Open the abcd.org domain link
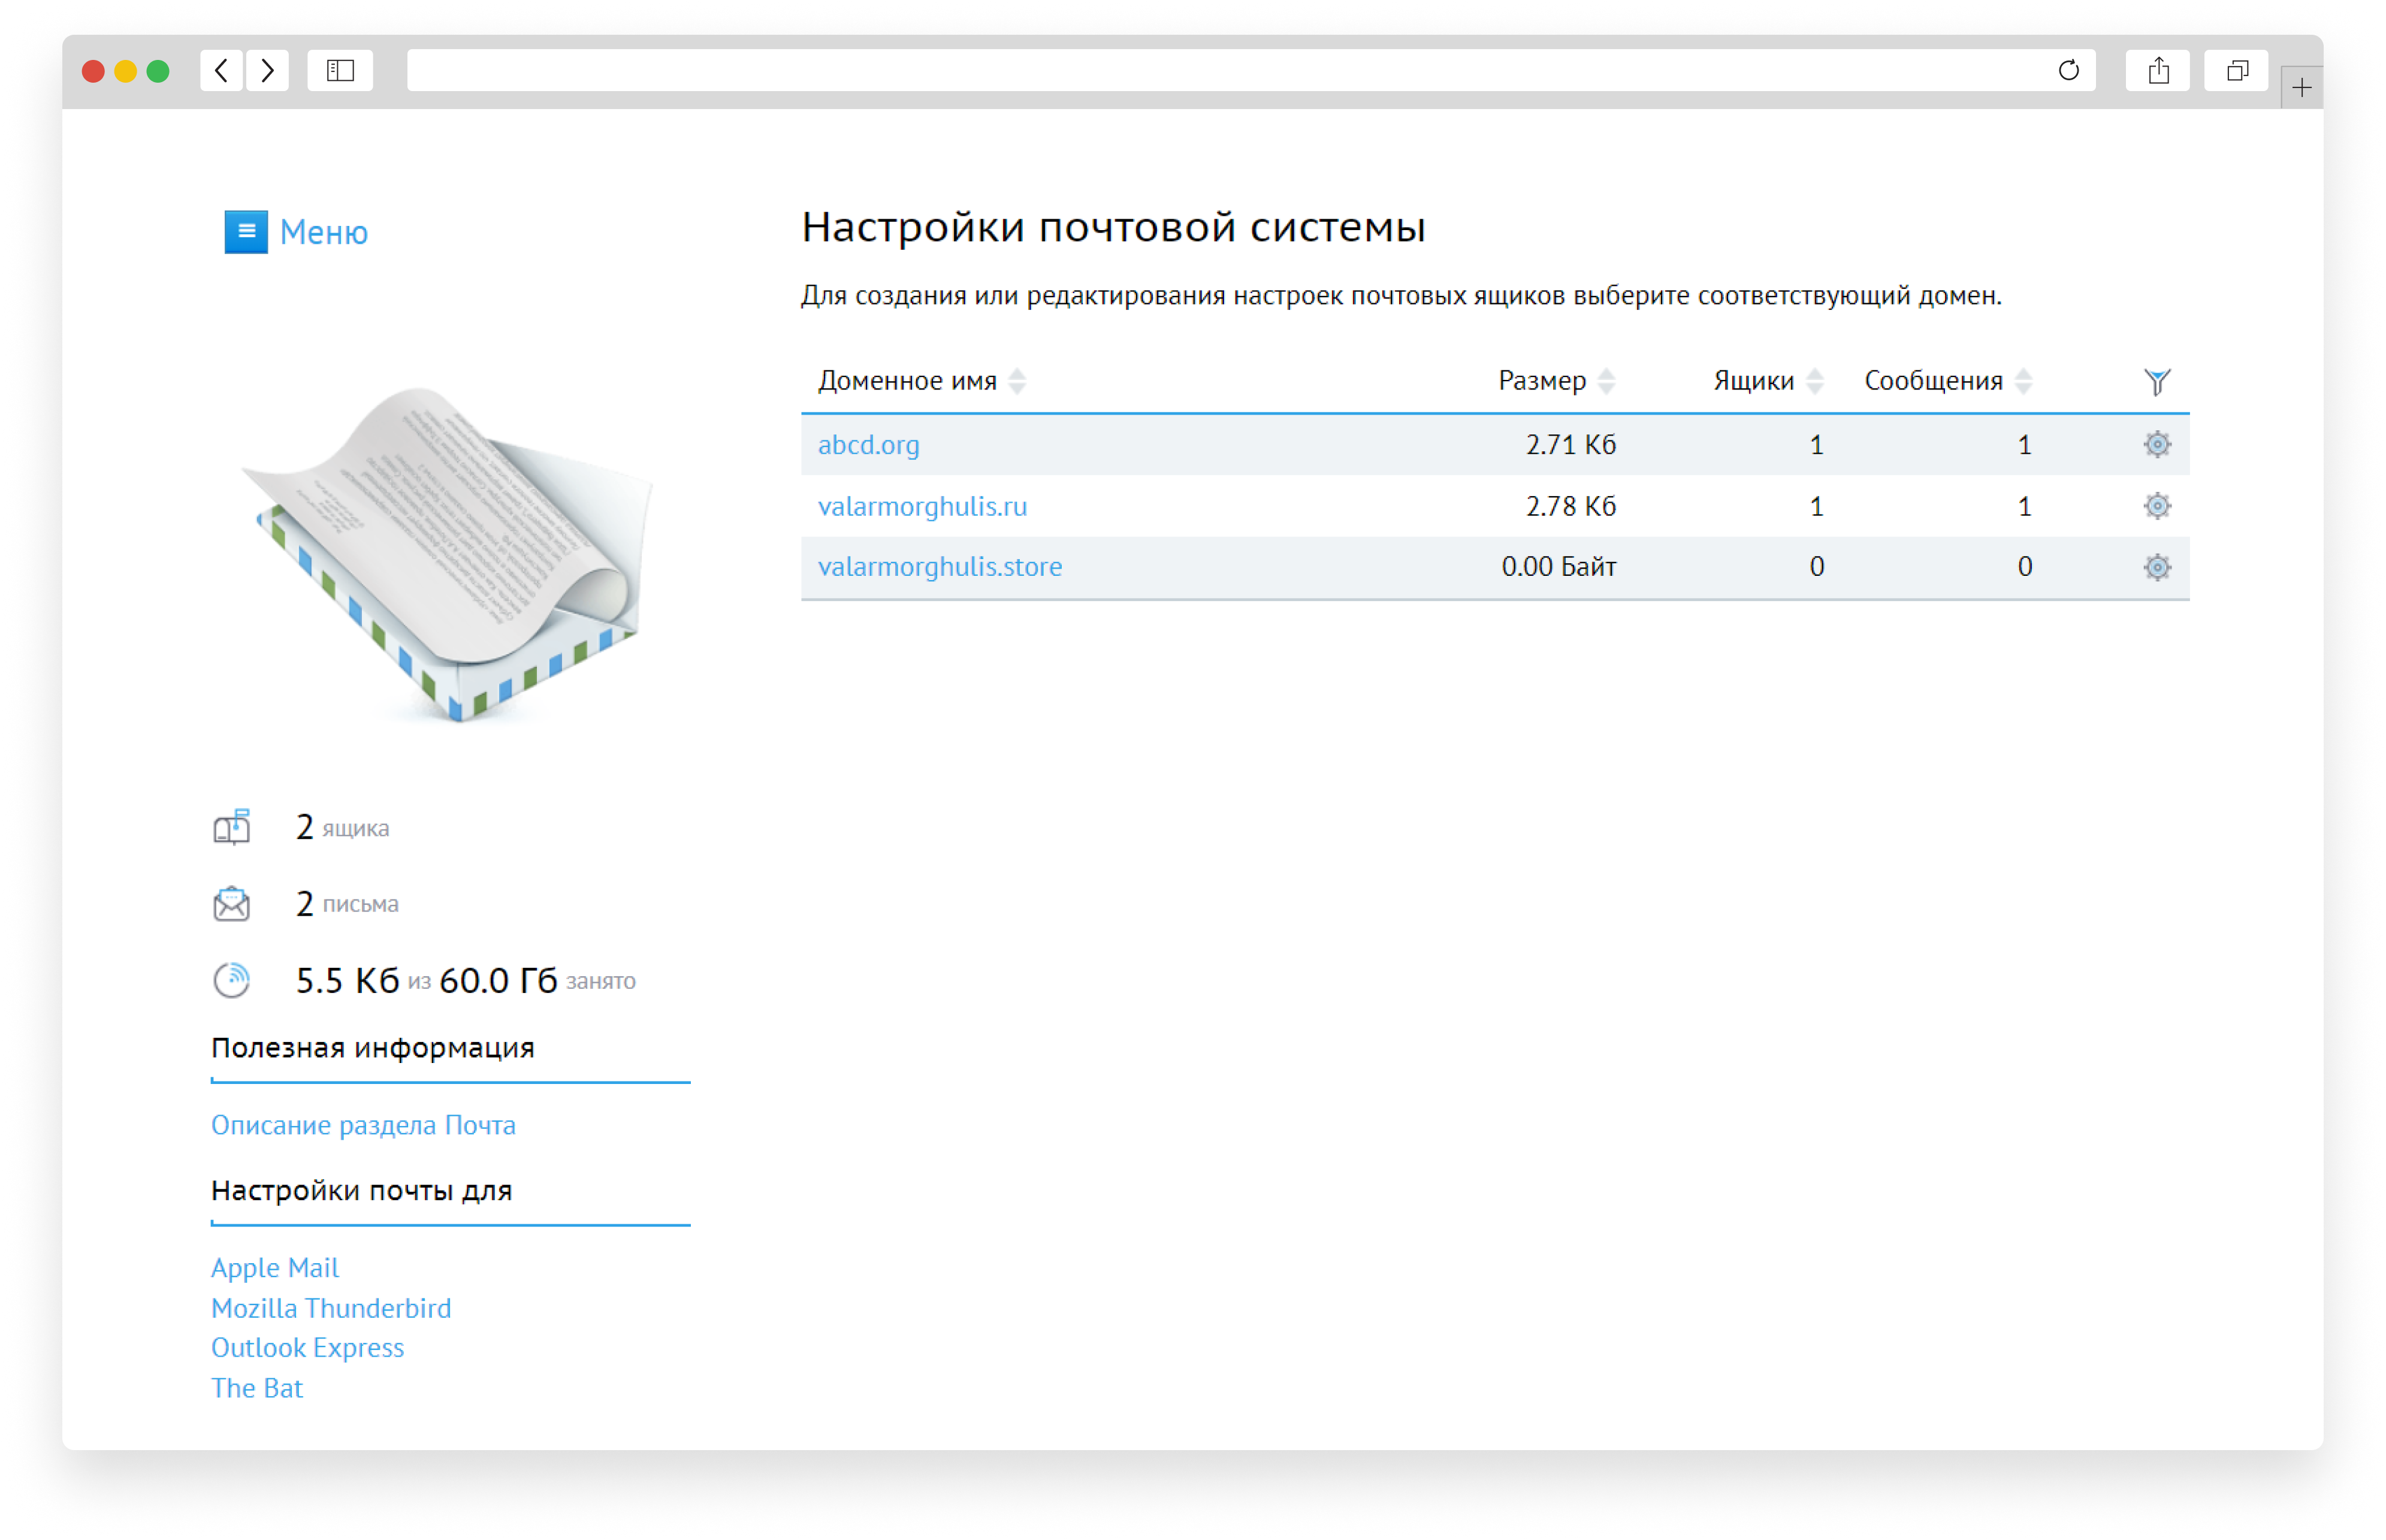The image size is (2386, 1540). [x=868, y=445]
